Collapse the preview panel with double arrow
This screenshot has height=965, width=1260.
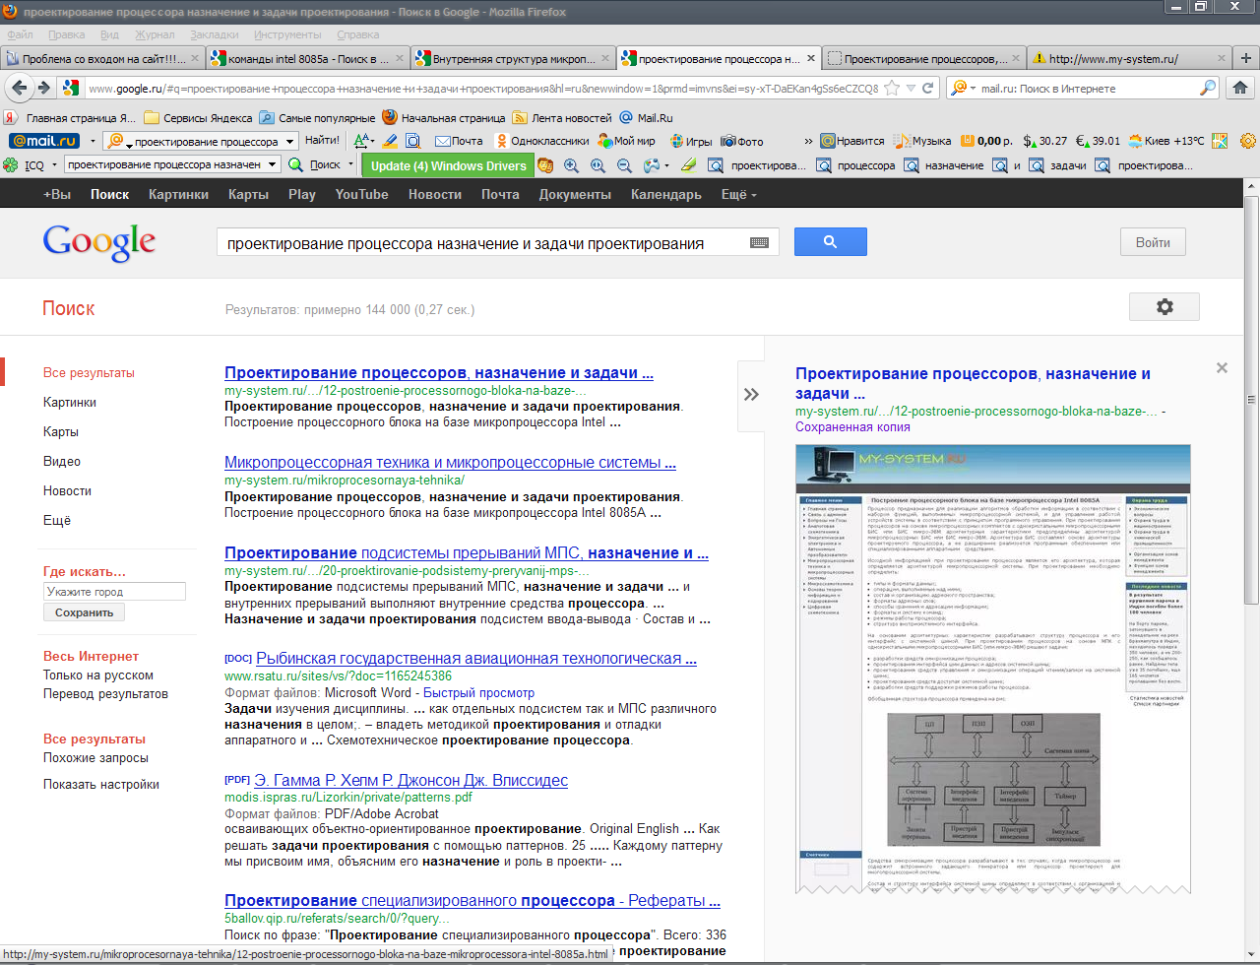pyautogui.click(x=751, y=395)
